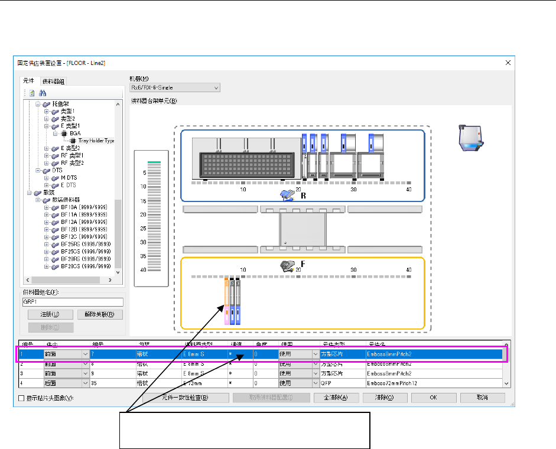Viewport: 556px width, 449px height.
Task: Click the 元件一致性检查 button
Action: point(185,398)
